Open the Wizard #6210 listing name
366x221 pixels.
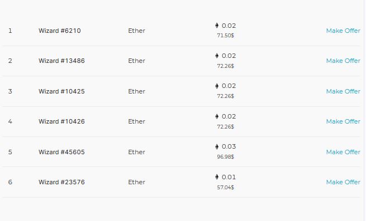[x=60, y=31]
